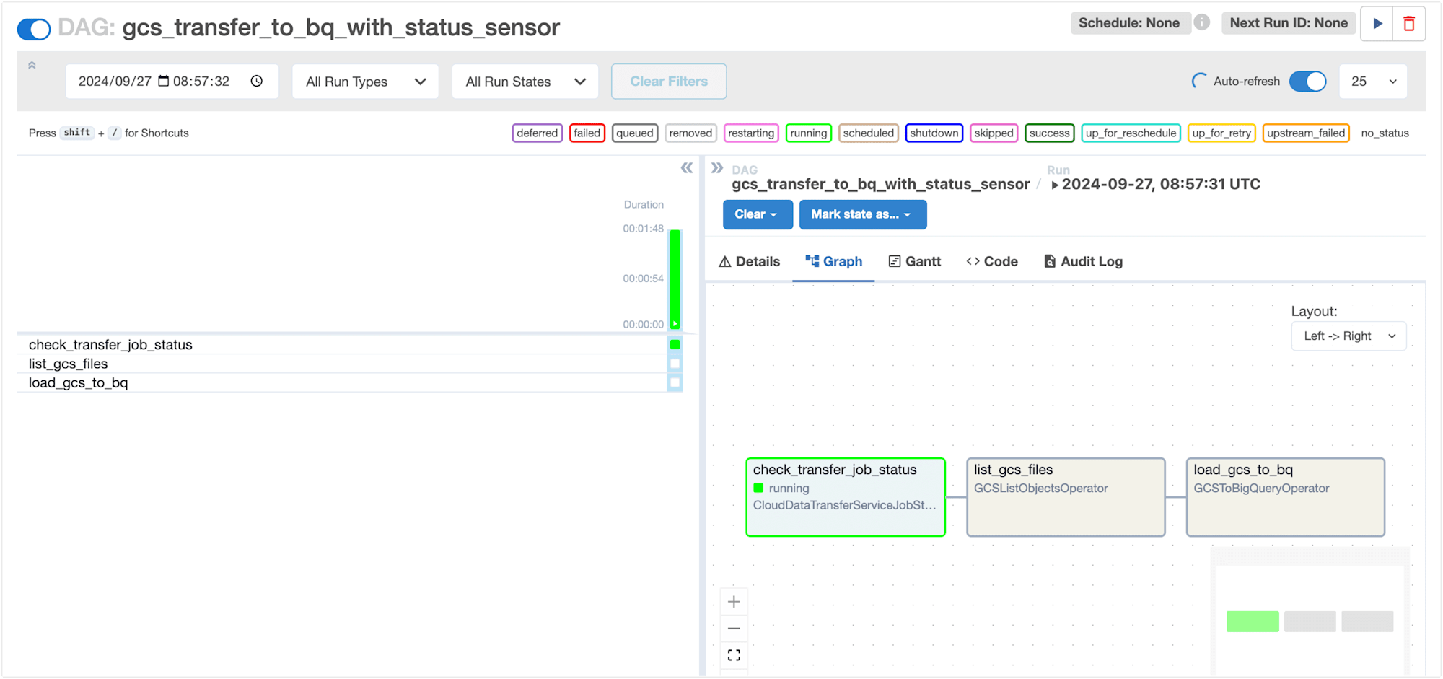This screenshot has width=1443, height=679.
Task: Switch to the Gantt tab
Action: pyautogui.click(x=915, y=261)
